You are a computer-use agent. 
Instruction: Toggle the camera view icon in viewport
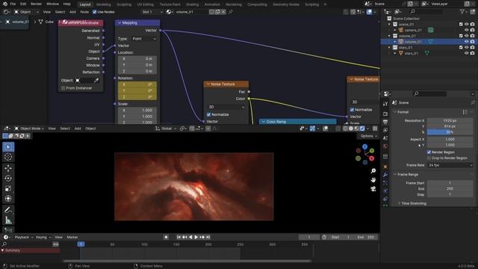[x=373, y=189]
